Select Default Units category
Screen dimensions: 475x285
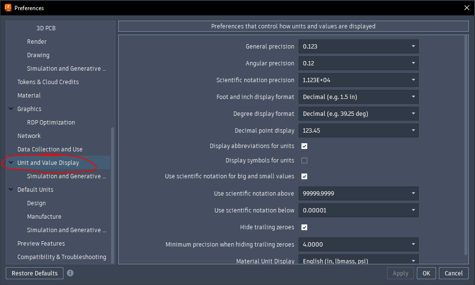pyautogui.click(x=35, y=189)
